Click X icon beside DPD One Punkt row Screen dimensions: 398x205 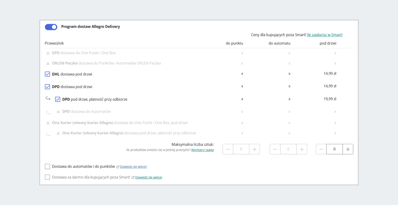point(48,53)
